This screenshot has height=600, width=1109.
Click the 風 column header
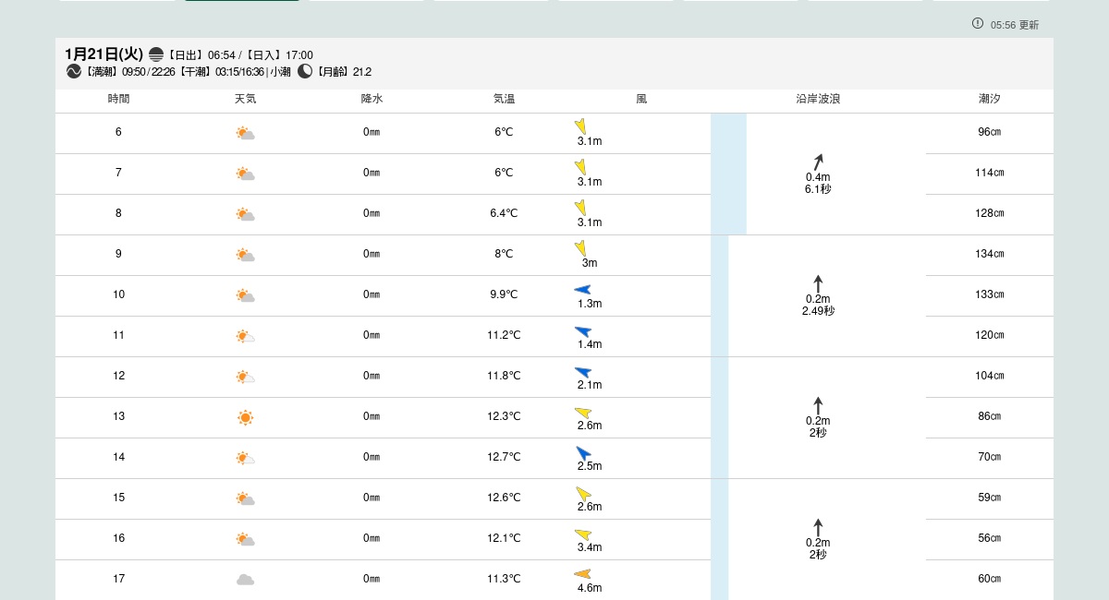[x=641, y=99]
